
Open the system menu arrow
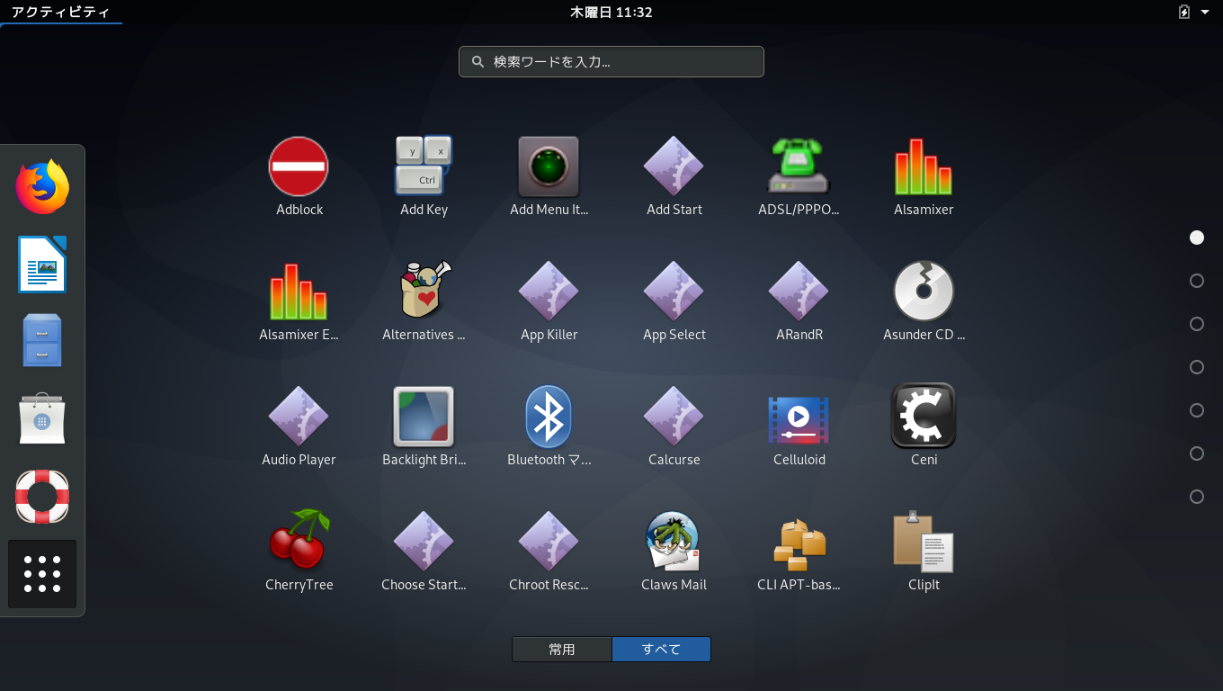pos(1205,12)
